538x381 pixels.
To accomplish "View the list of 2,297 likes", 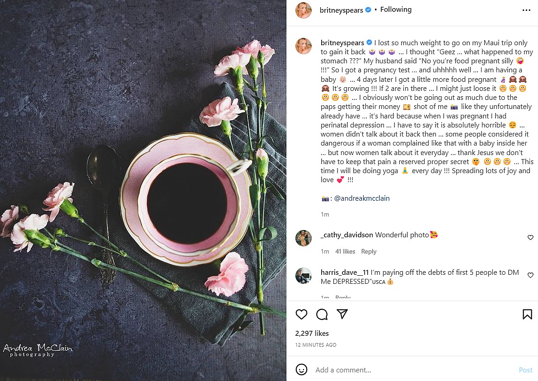I will 312,334.
